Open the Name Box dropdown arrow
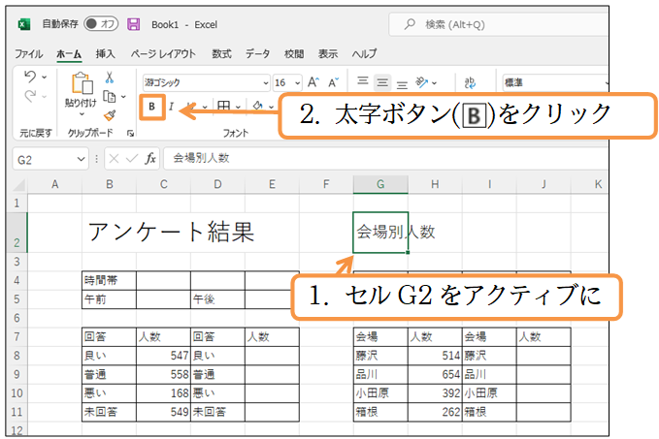 82,159
